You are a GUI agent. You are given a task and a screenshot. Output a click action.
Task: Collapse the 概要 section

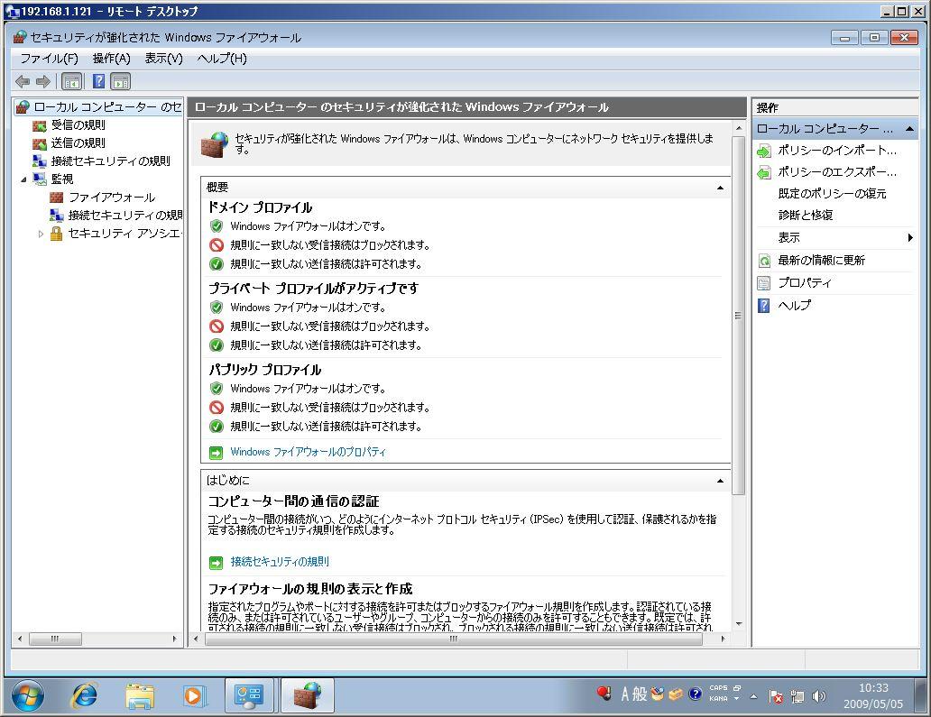click(720, 188)
